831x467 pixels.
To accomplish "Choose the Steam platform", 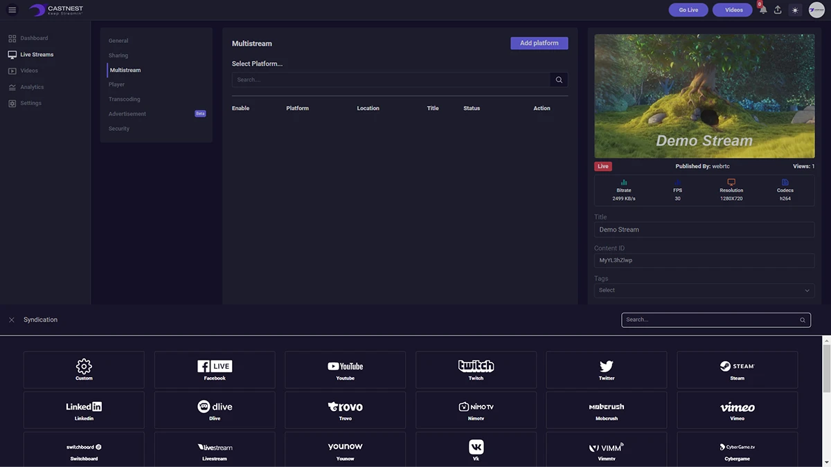I will tap(738, 369).
